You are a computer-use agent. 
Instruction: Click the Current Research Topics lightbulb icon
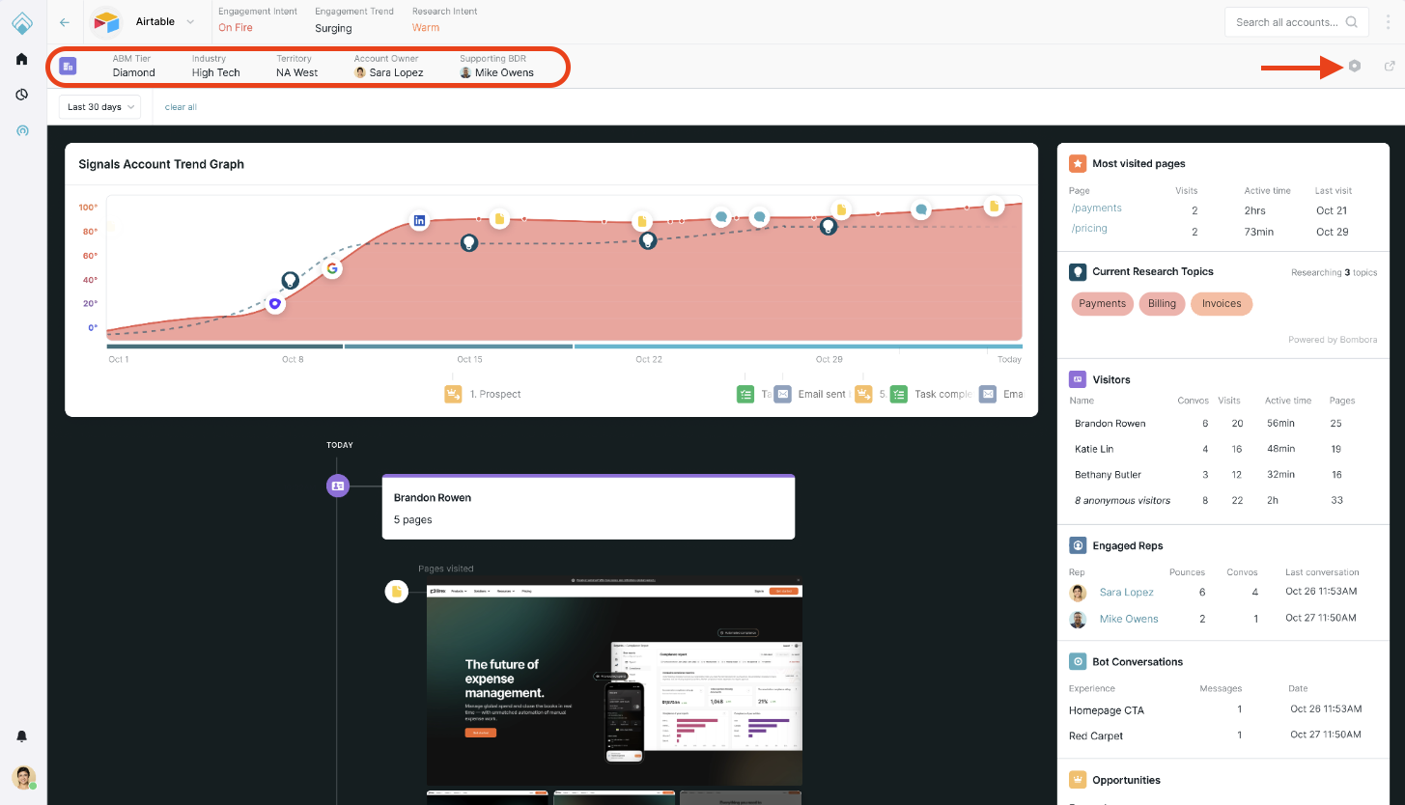(1078, 271)
